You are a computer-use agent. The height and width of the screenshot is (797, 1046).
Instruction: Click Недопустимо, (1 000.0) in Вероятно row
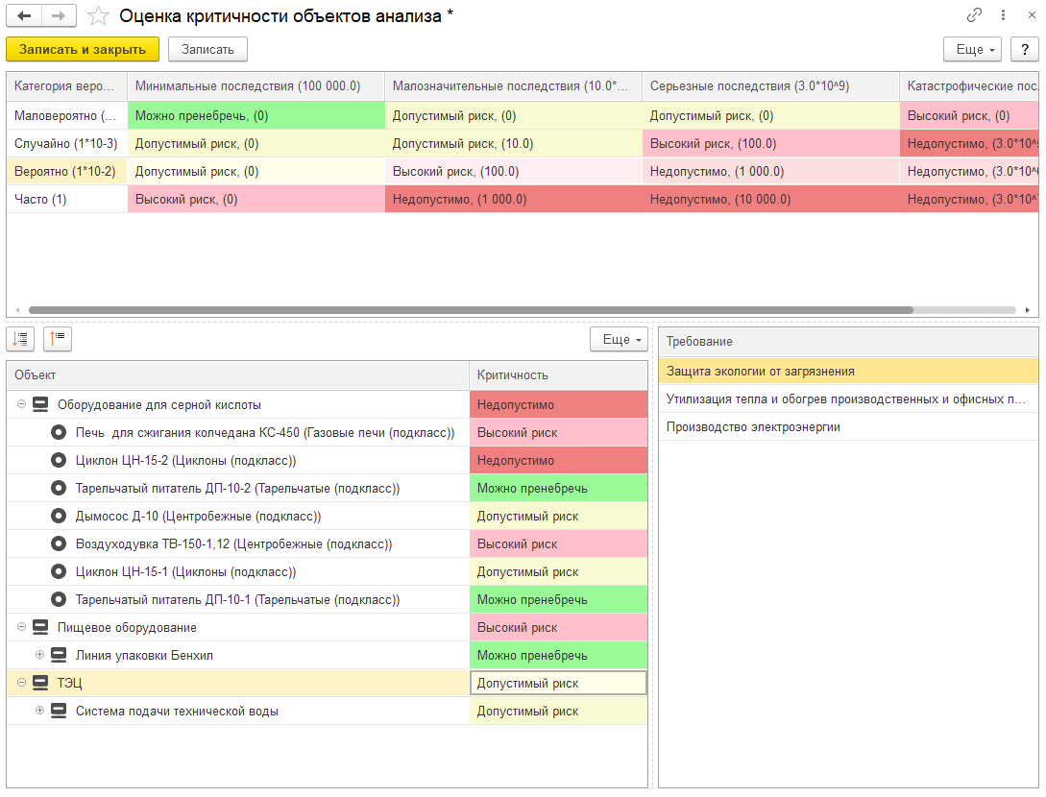(x=770, y=172)
